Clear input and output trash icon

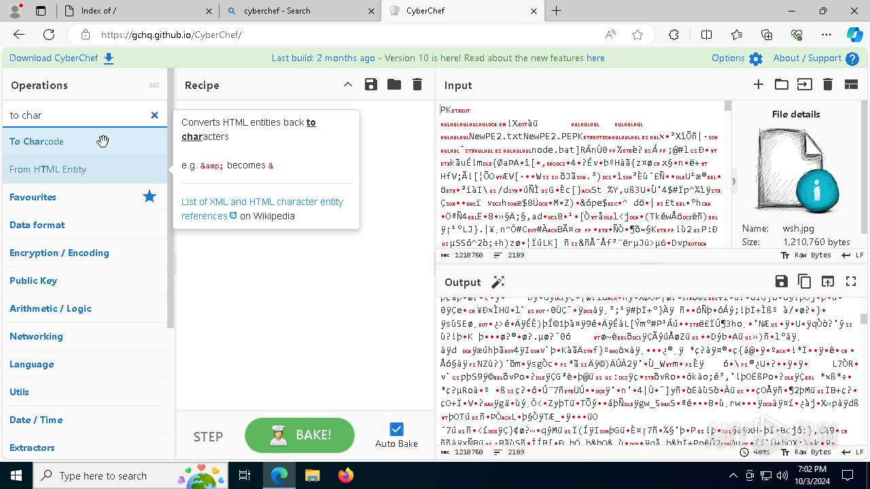(x=828, y=85)
